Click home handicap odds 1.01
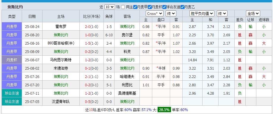 pyautogui.click(x=146, y=85)
